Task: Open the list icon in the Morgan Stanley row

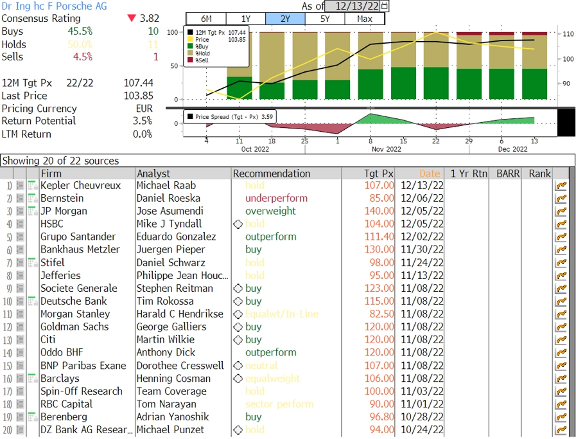Action: click(20, 314)
